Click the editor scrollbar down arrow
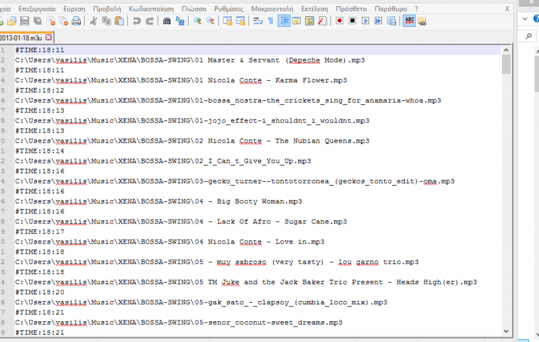This screenshot has width=539, height=342. click(506, 331)
